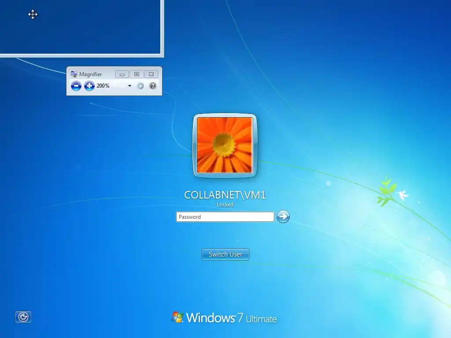Click the orange flower user picture
The image size is (451, 338).
coord(225,145)
